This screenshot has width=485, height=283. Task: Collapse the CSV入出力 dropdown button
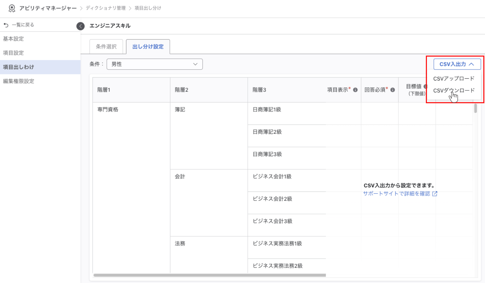pos(457,64)
